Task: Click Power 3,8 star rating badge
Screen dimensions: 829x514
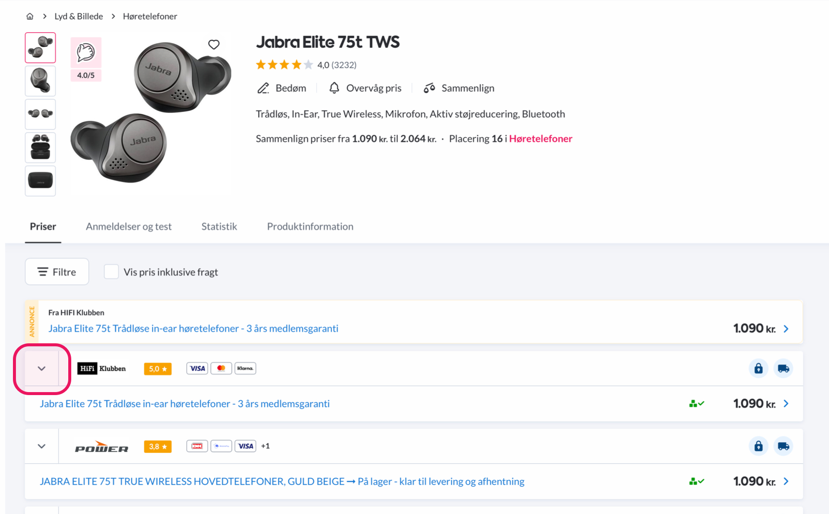Action: click(158, 446)
